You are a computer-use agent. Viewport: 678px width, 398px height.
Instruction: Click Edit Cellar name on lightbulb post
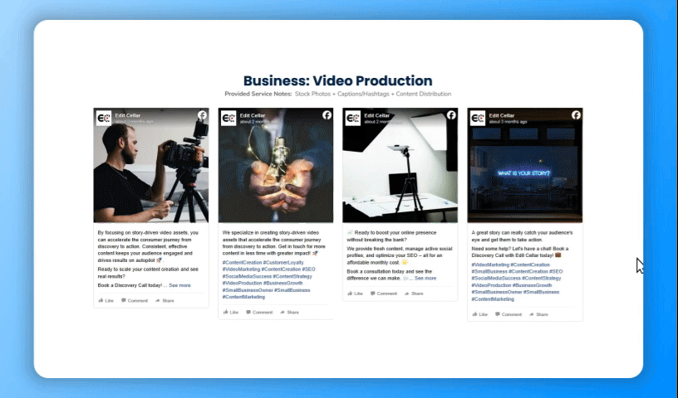pos(252,115)
